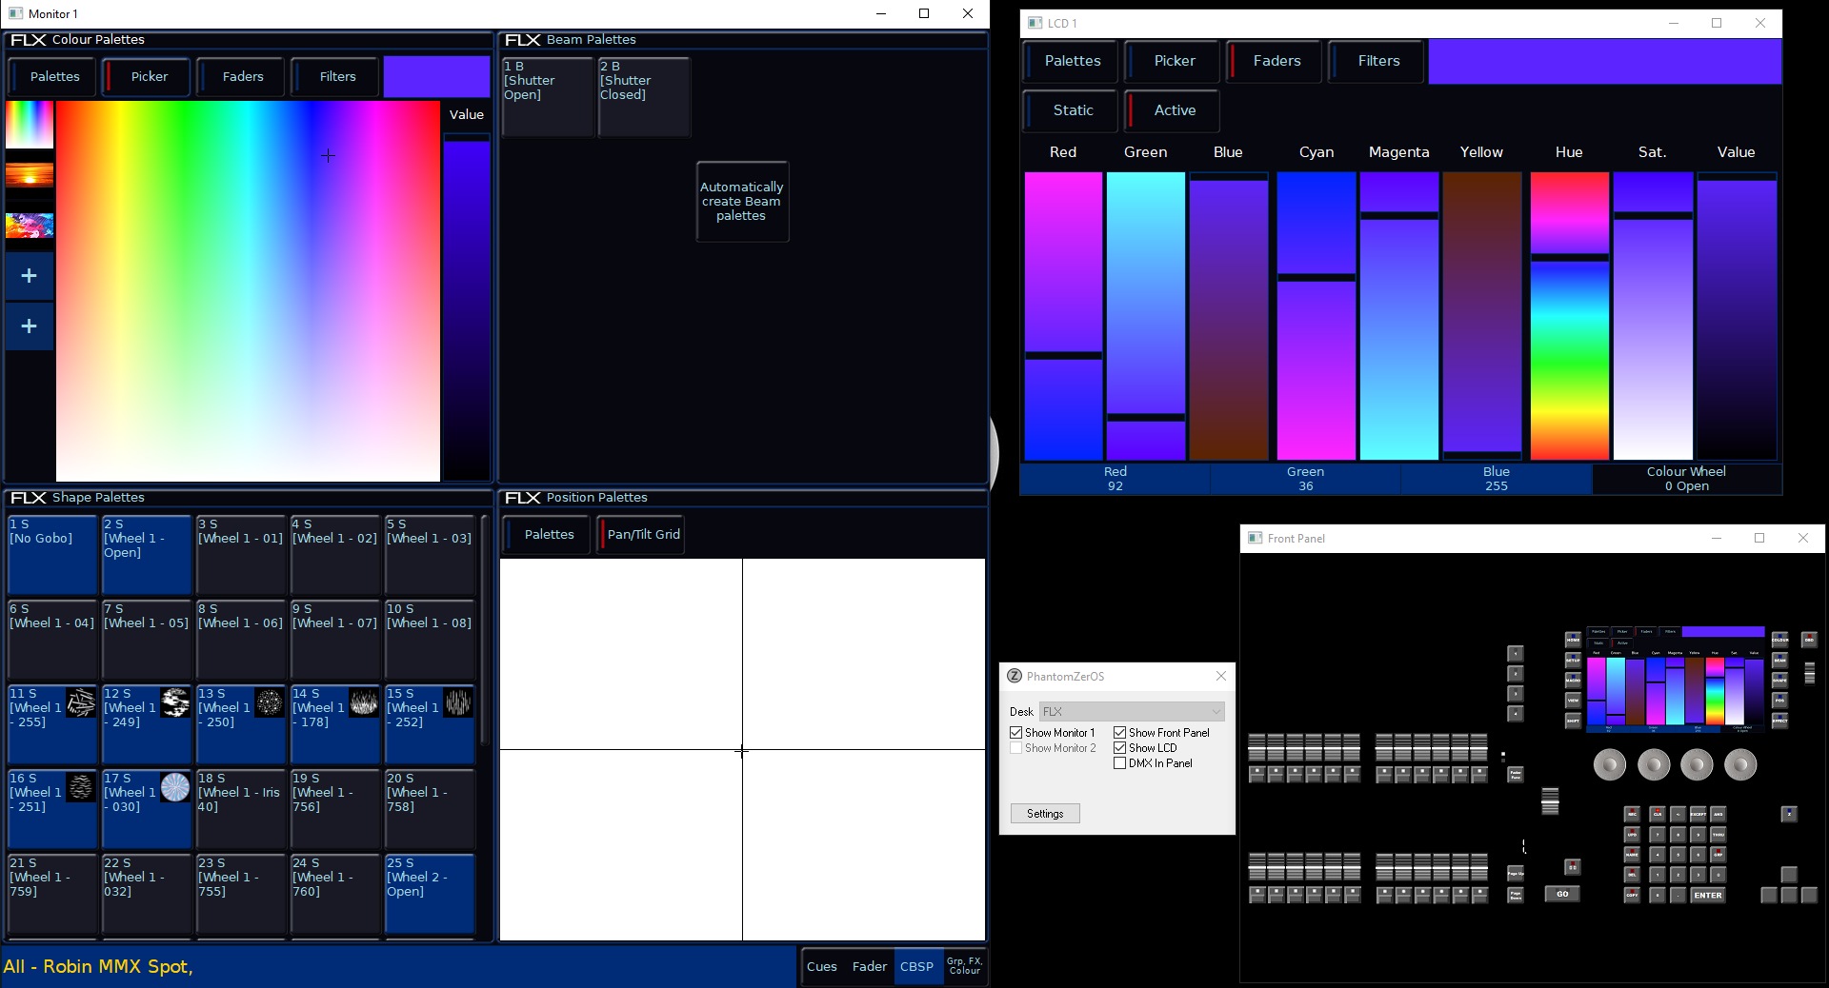Switch to Cues view in bottom bar

coord(821,966)
